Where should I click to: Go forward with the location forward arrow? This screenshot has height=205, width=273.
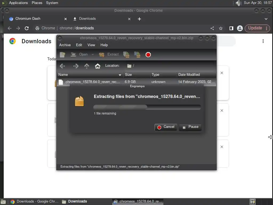click(x=76, y=66)
